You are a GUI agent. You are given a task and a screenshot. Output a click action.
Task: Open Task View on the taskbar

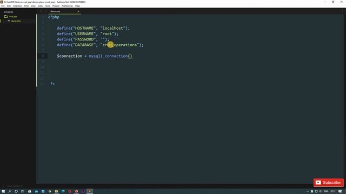pos(23,191)
